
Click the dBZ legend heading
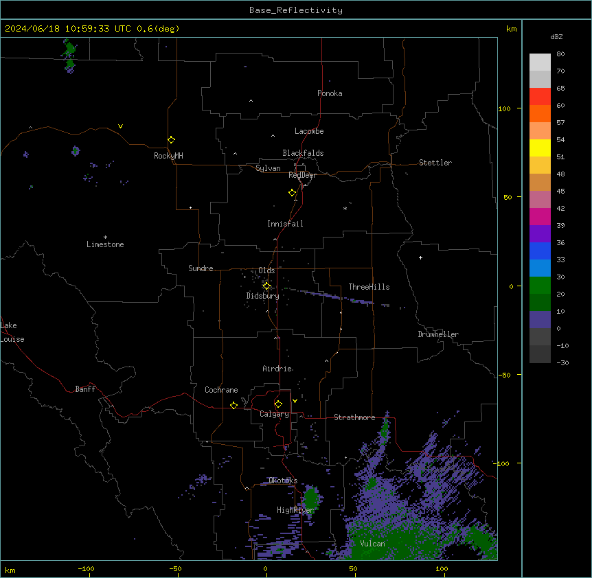556,36
